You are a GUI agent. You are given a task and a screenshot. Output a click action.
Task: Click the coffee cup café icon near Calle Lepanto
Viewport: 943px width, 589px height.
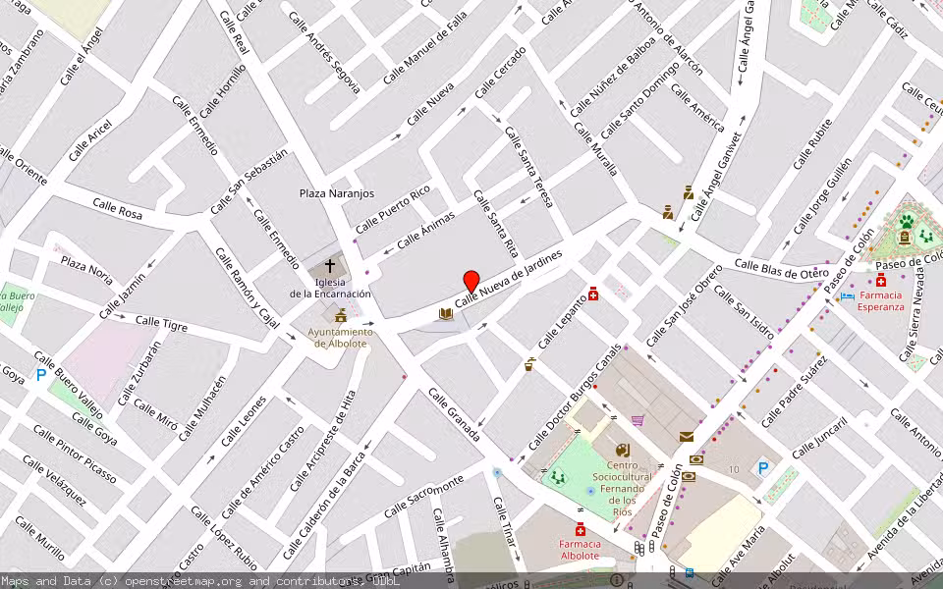pos(528,365)
